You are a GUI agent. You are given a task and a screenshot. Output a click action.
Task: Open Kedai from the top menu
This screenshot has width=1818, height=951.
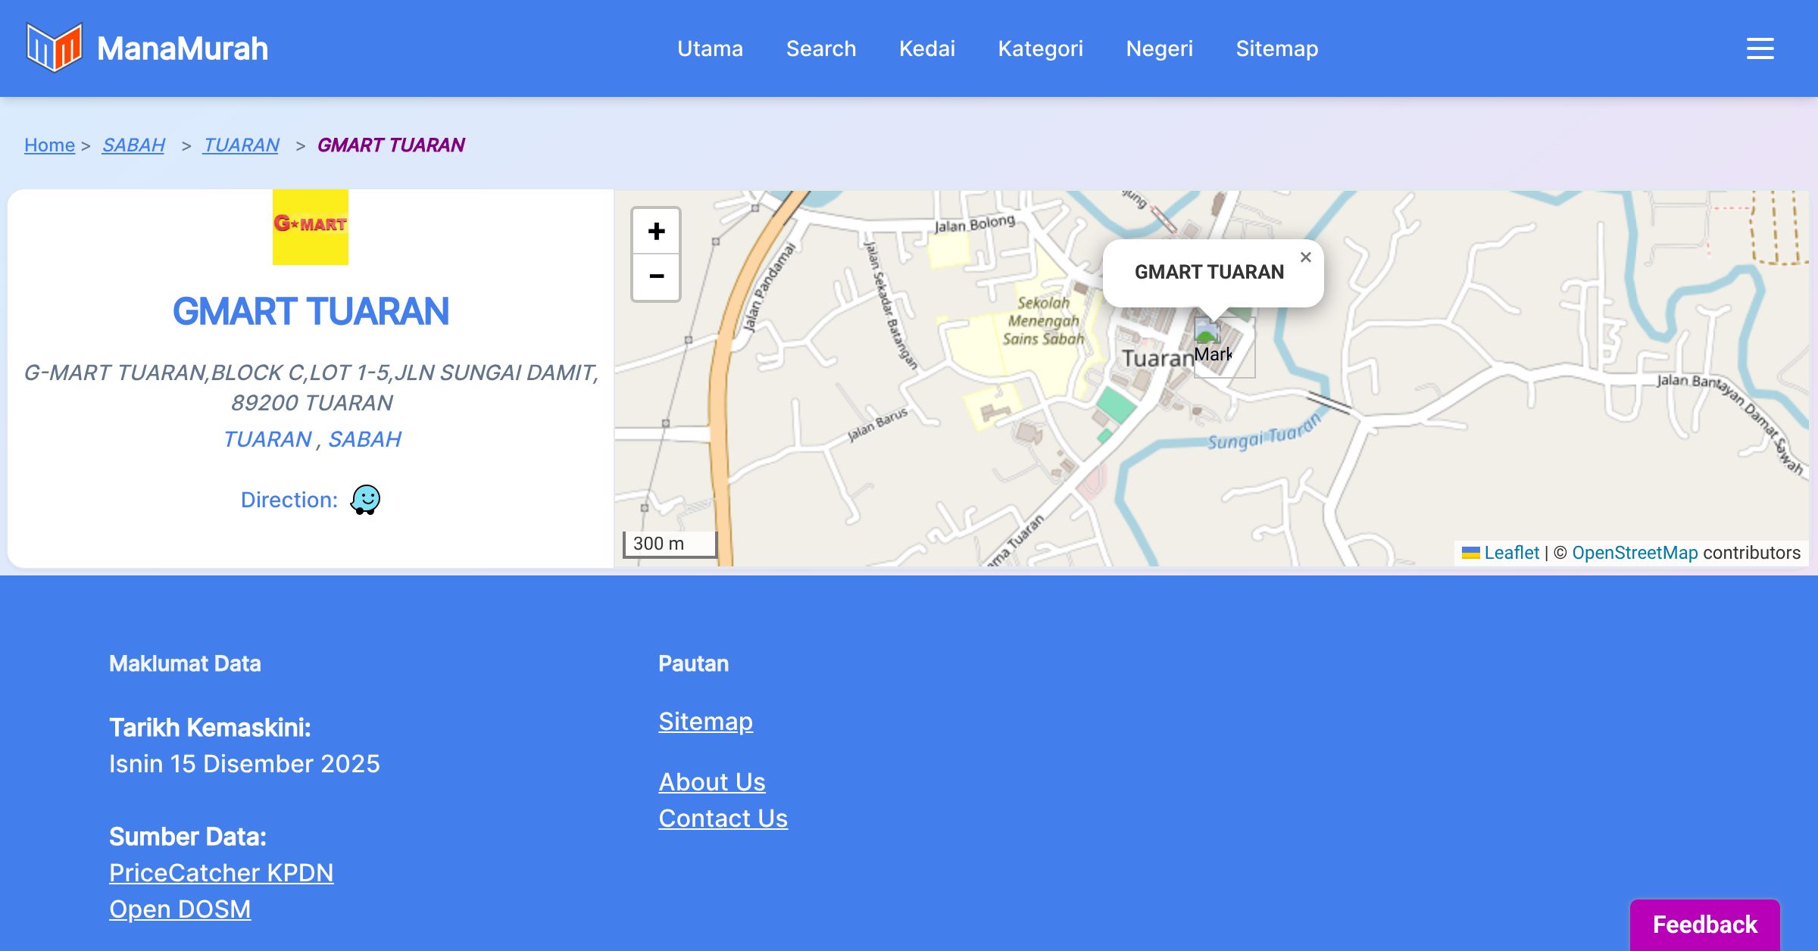click(926, 48)
